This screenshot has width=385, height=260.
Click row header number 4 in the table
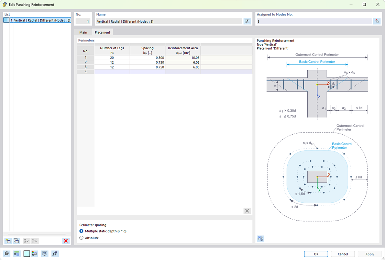pyautogui.click(x=86, y=72)
